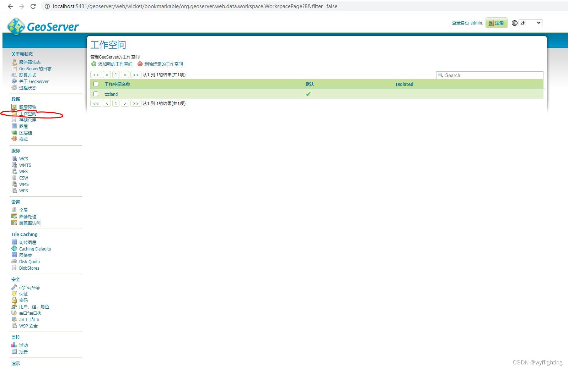Click the layers icon beside 图层
Viewport: 568px width, 369px height.
pyautogui.click(x=14, y=126)
